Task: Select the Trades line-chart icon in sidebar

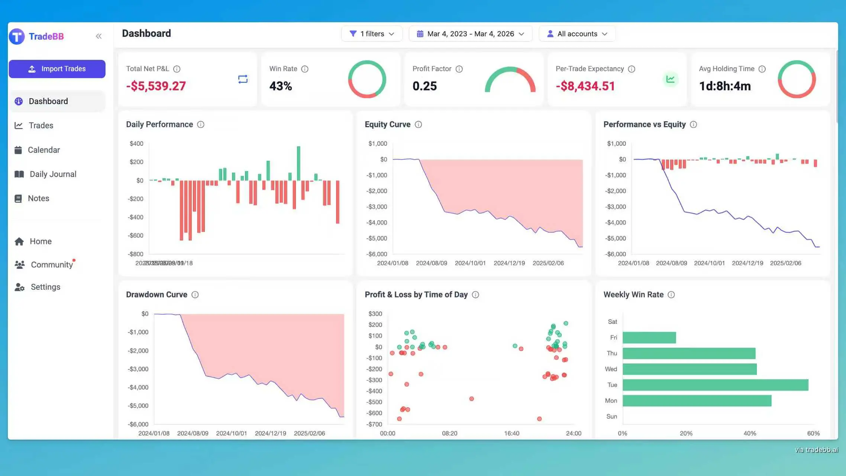Action: pyautogui.click(x=19, y=125)
